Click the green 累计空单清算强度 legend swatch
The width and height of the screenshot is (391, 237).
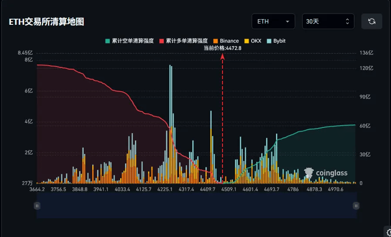click(108, 41)
